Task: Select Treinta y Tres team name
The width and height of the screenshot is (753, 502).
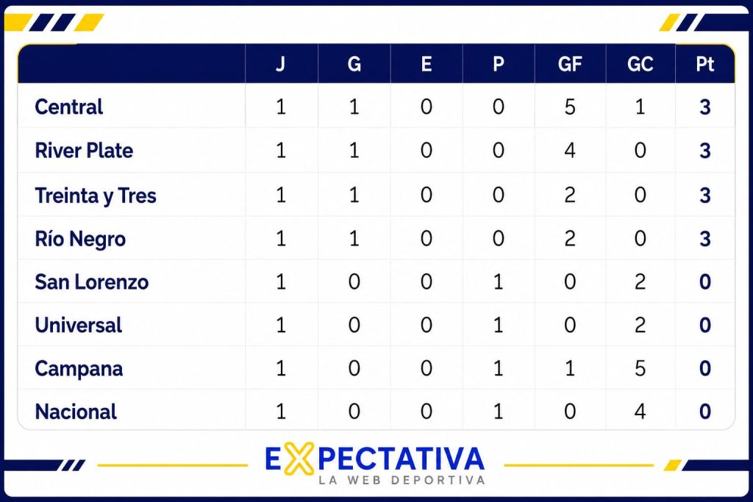Action: coord(96,196)
